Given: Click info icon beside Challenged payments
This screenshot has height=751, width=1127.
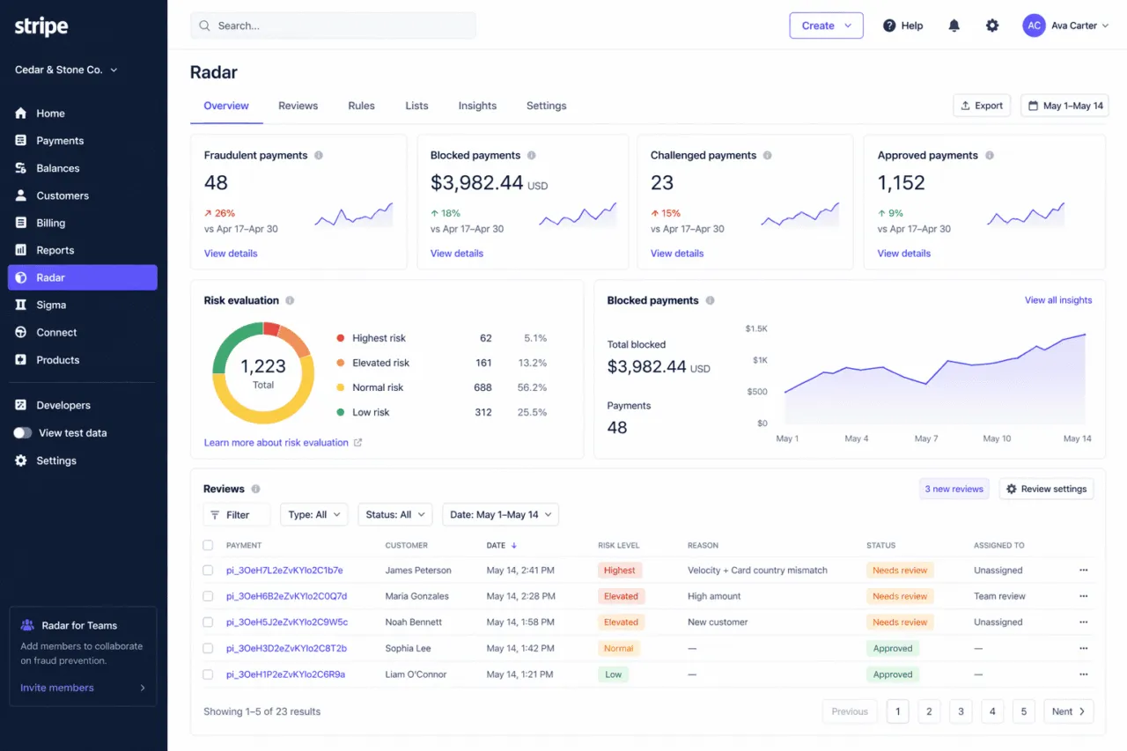Looking at the screenshot, I should pyautogui.click(x=768, y=155).
